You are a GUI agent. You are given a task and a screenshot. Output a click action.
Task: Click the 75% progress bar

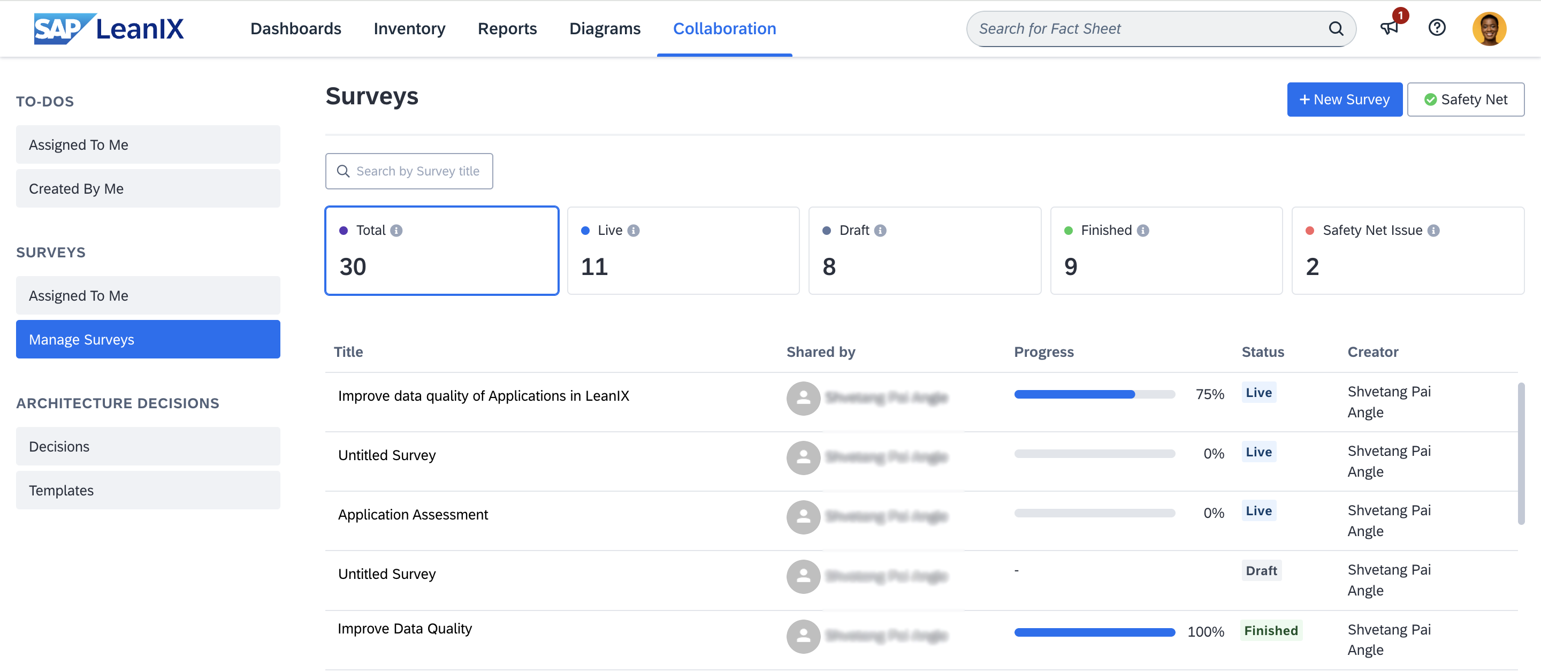(1094, 394)
